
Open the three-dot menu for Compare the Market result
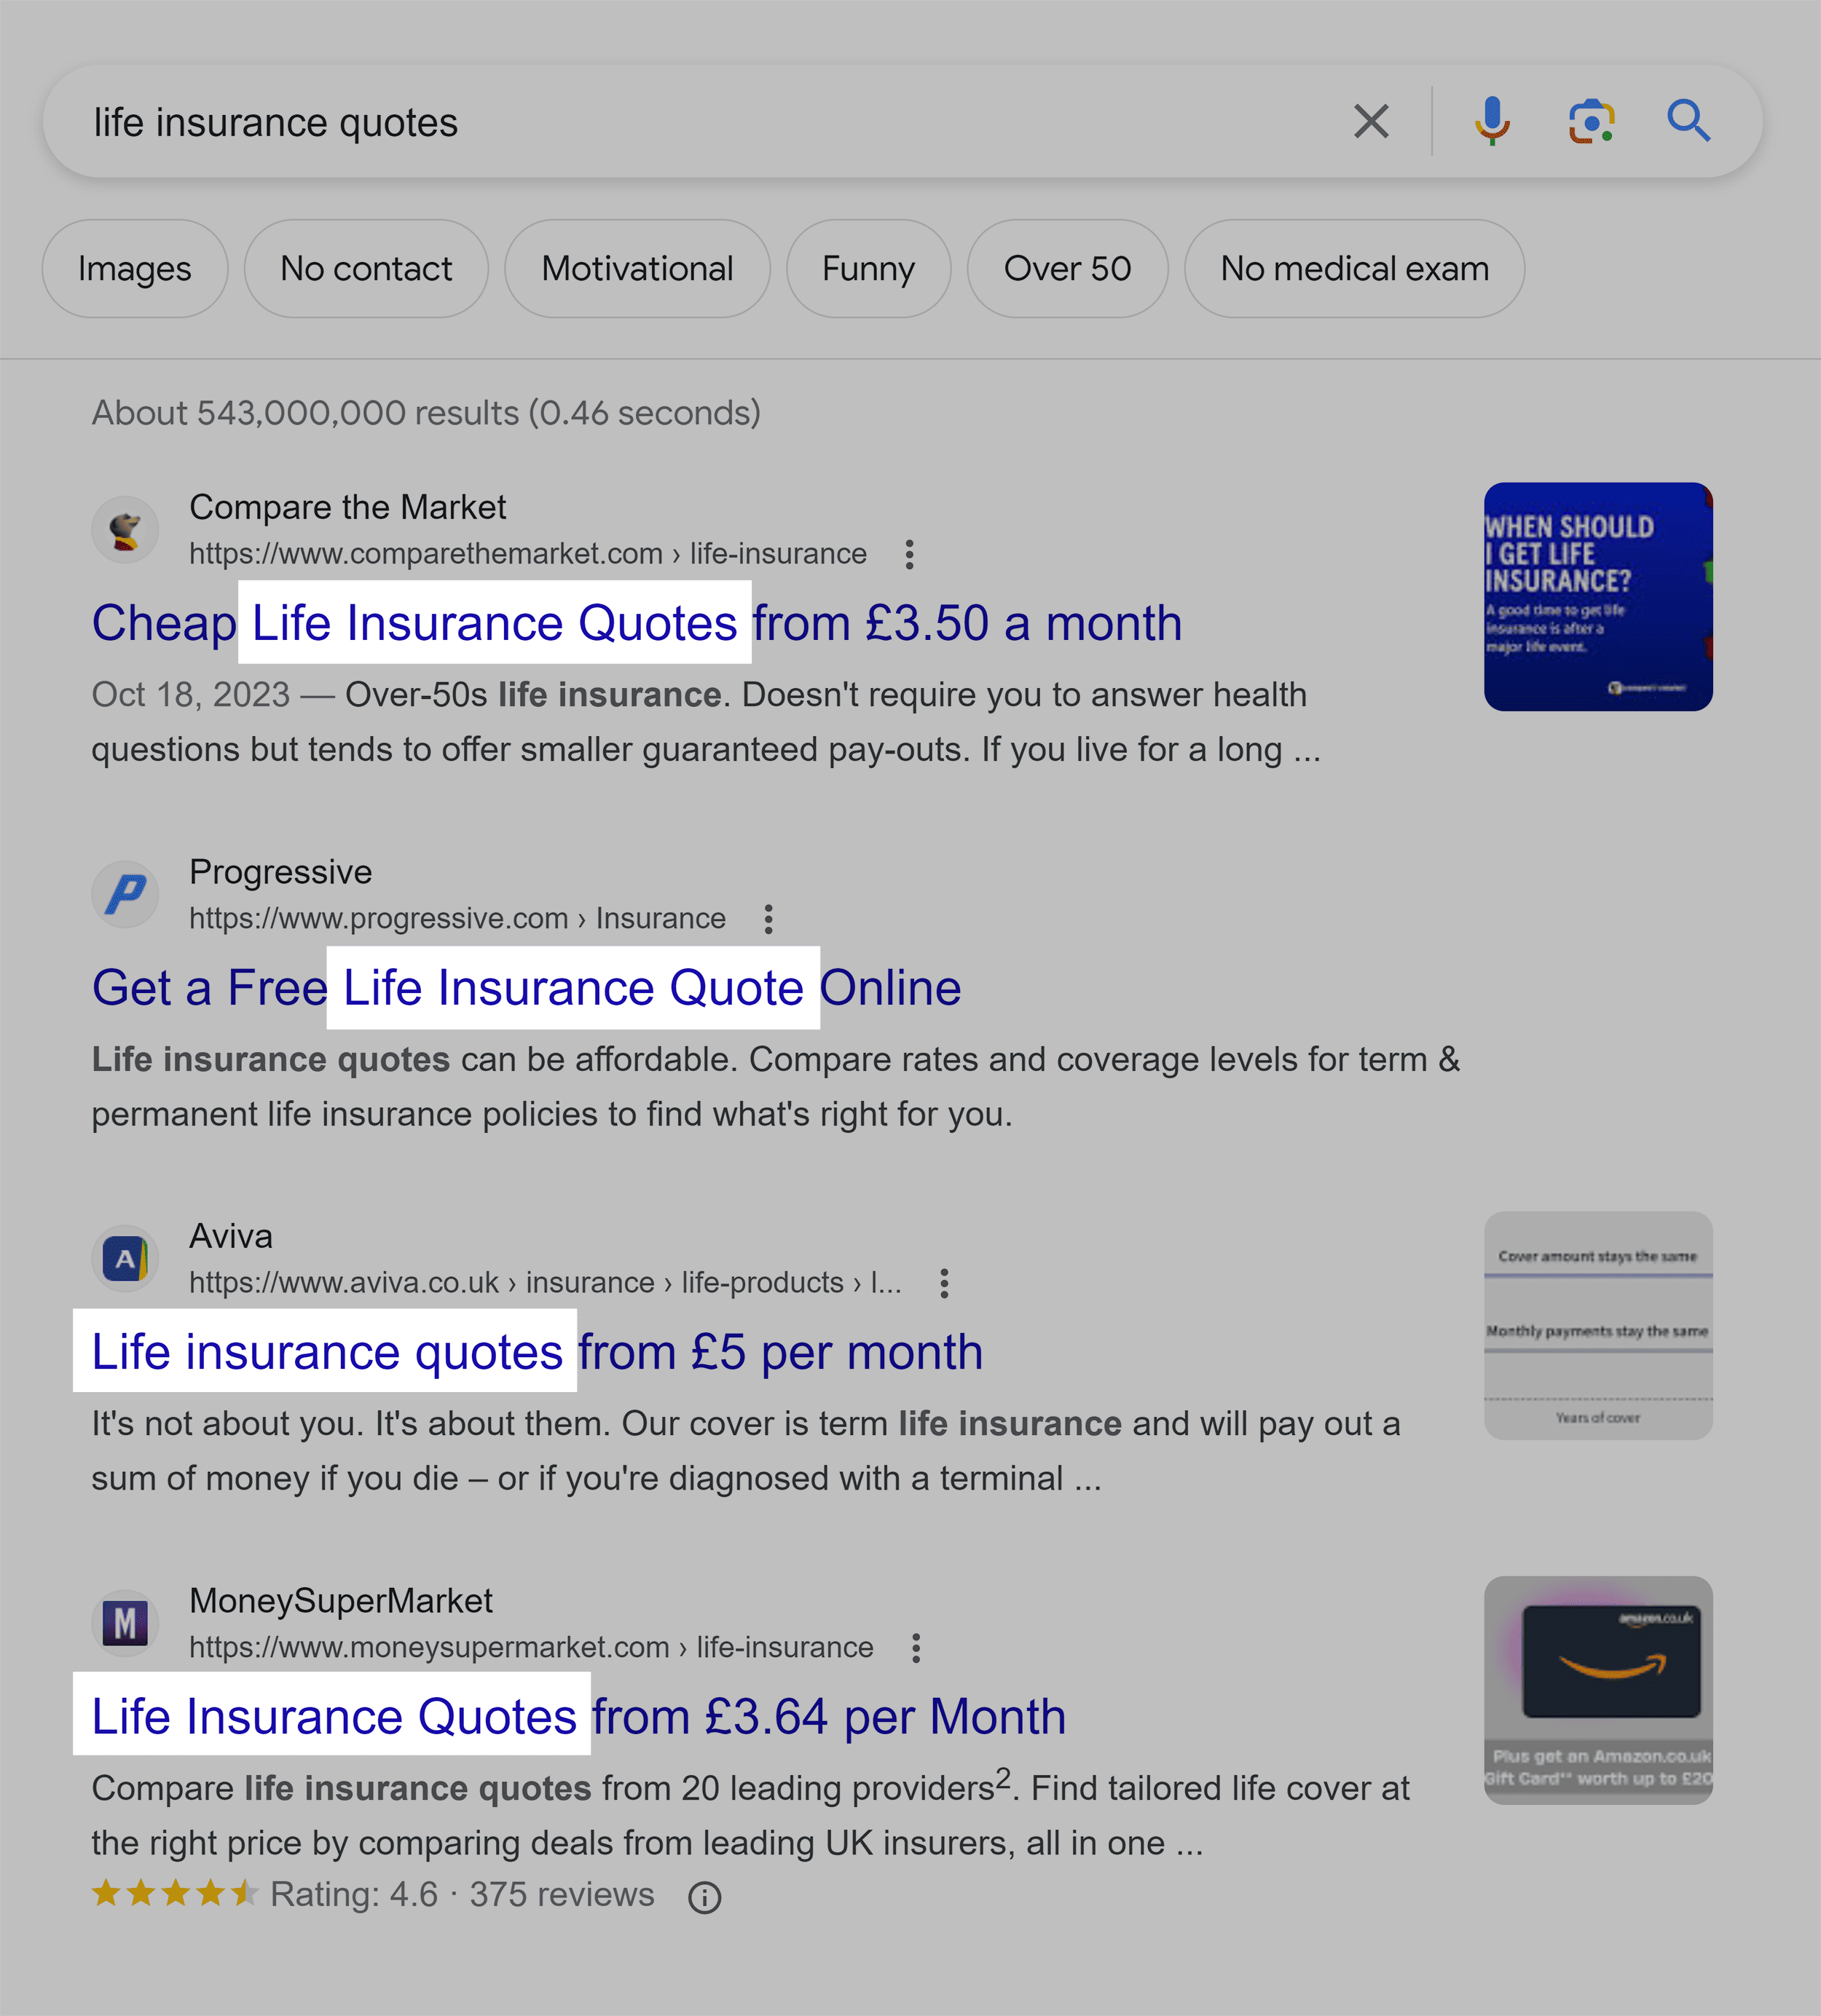[x=908, y=555]
